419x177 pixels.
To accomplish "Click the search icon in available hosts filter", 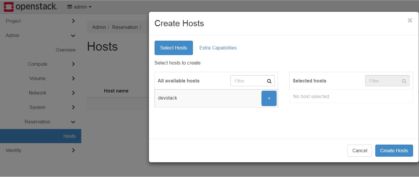I will click(269, 81).
